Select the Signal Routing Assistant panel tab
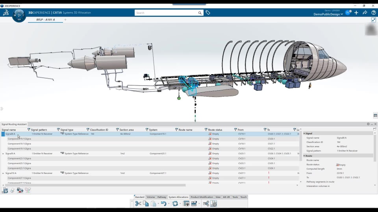 coord(14,124)
